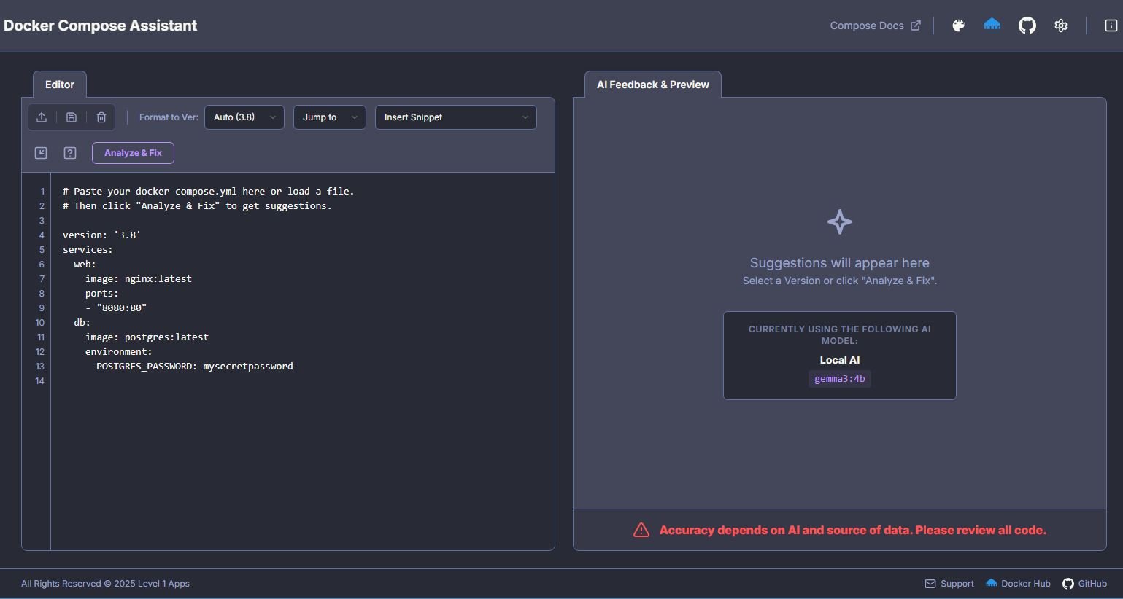Open the Jump to dropdown
Screen dimensions: 1123x599
pos(329,117)
